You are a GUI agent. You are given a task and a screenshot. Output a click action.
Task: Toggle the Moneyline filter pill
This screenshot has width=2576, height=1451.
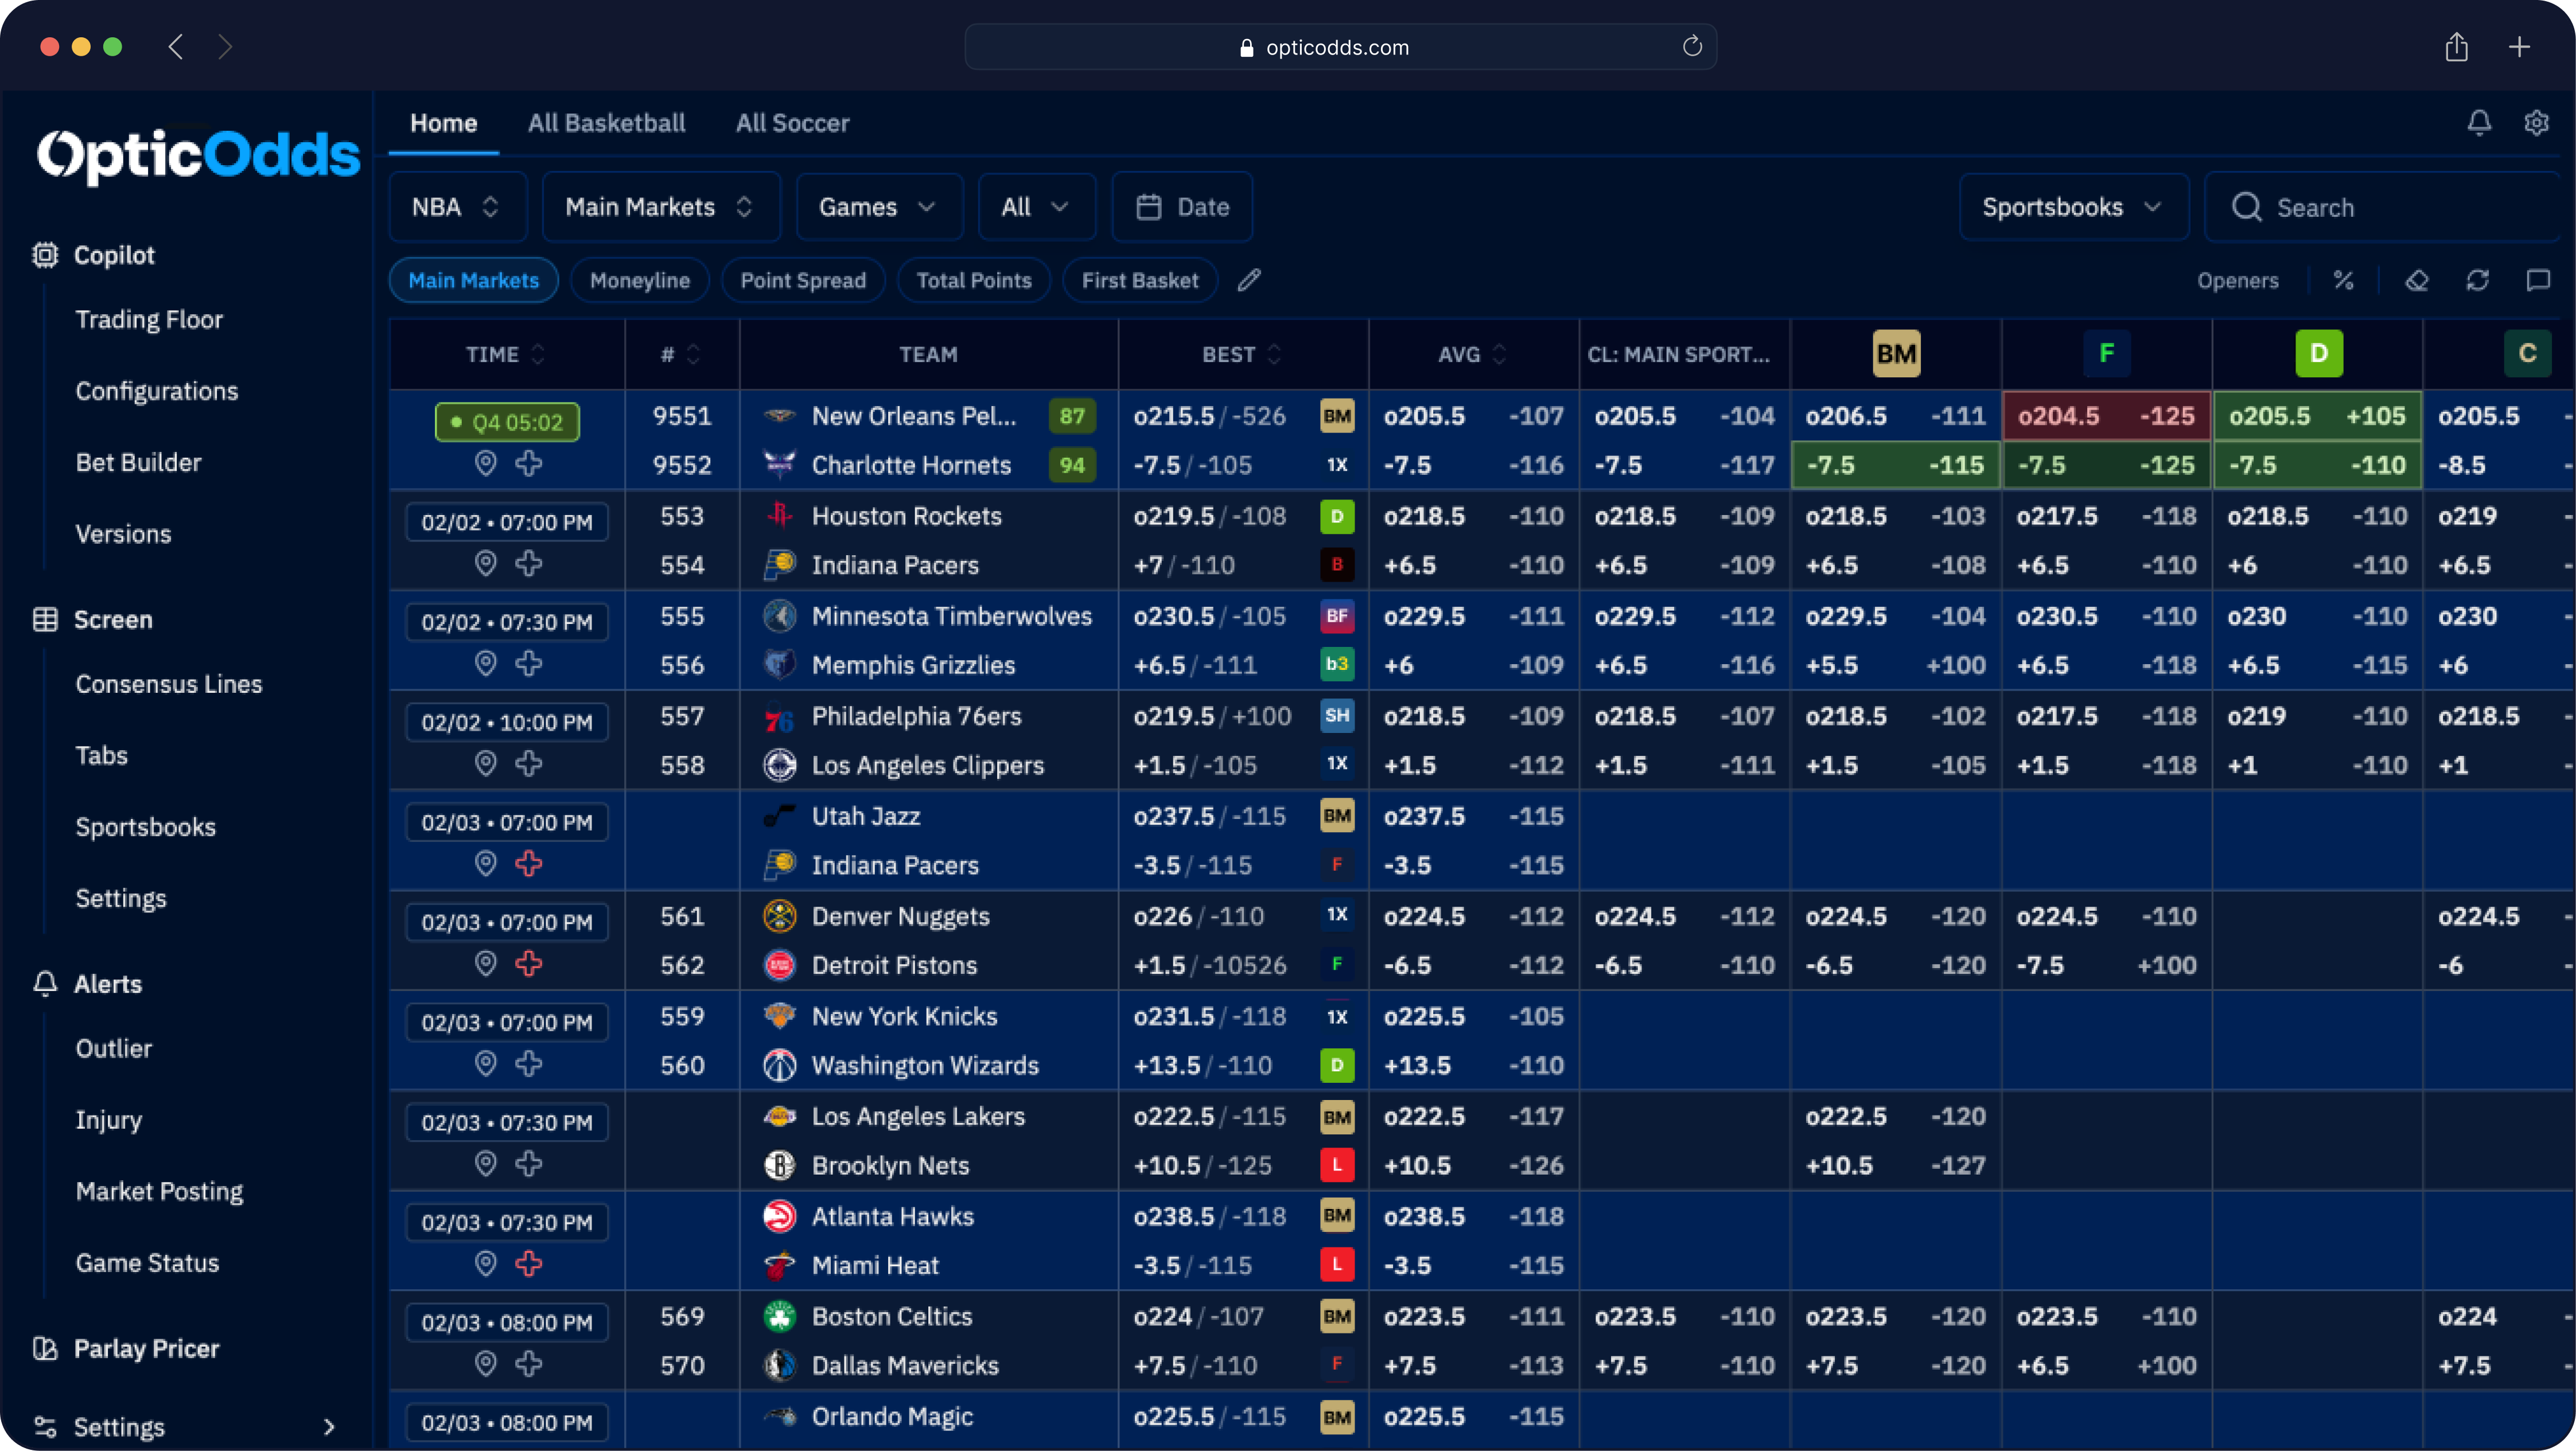click(640, 281)
